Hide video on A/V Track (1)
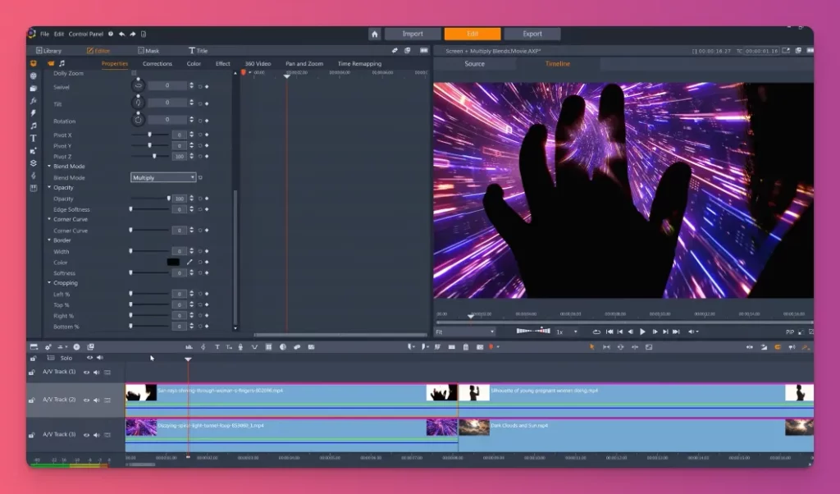This screenshot has width=840, height=494. [86, 372]
